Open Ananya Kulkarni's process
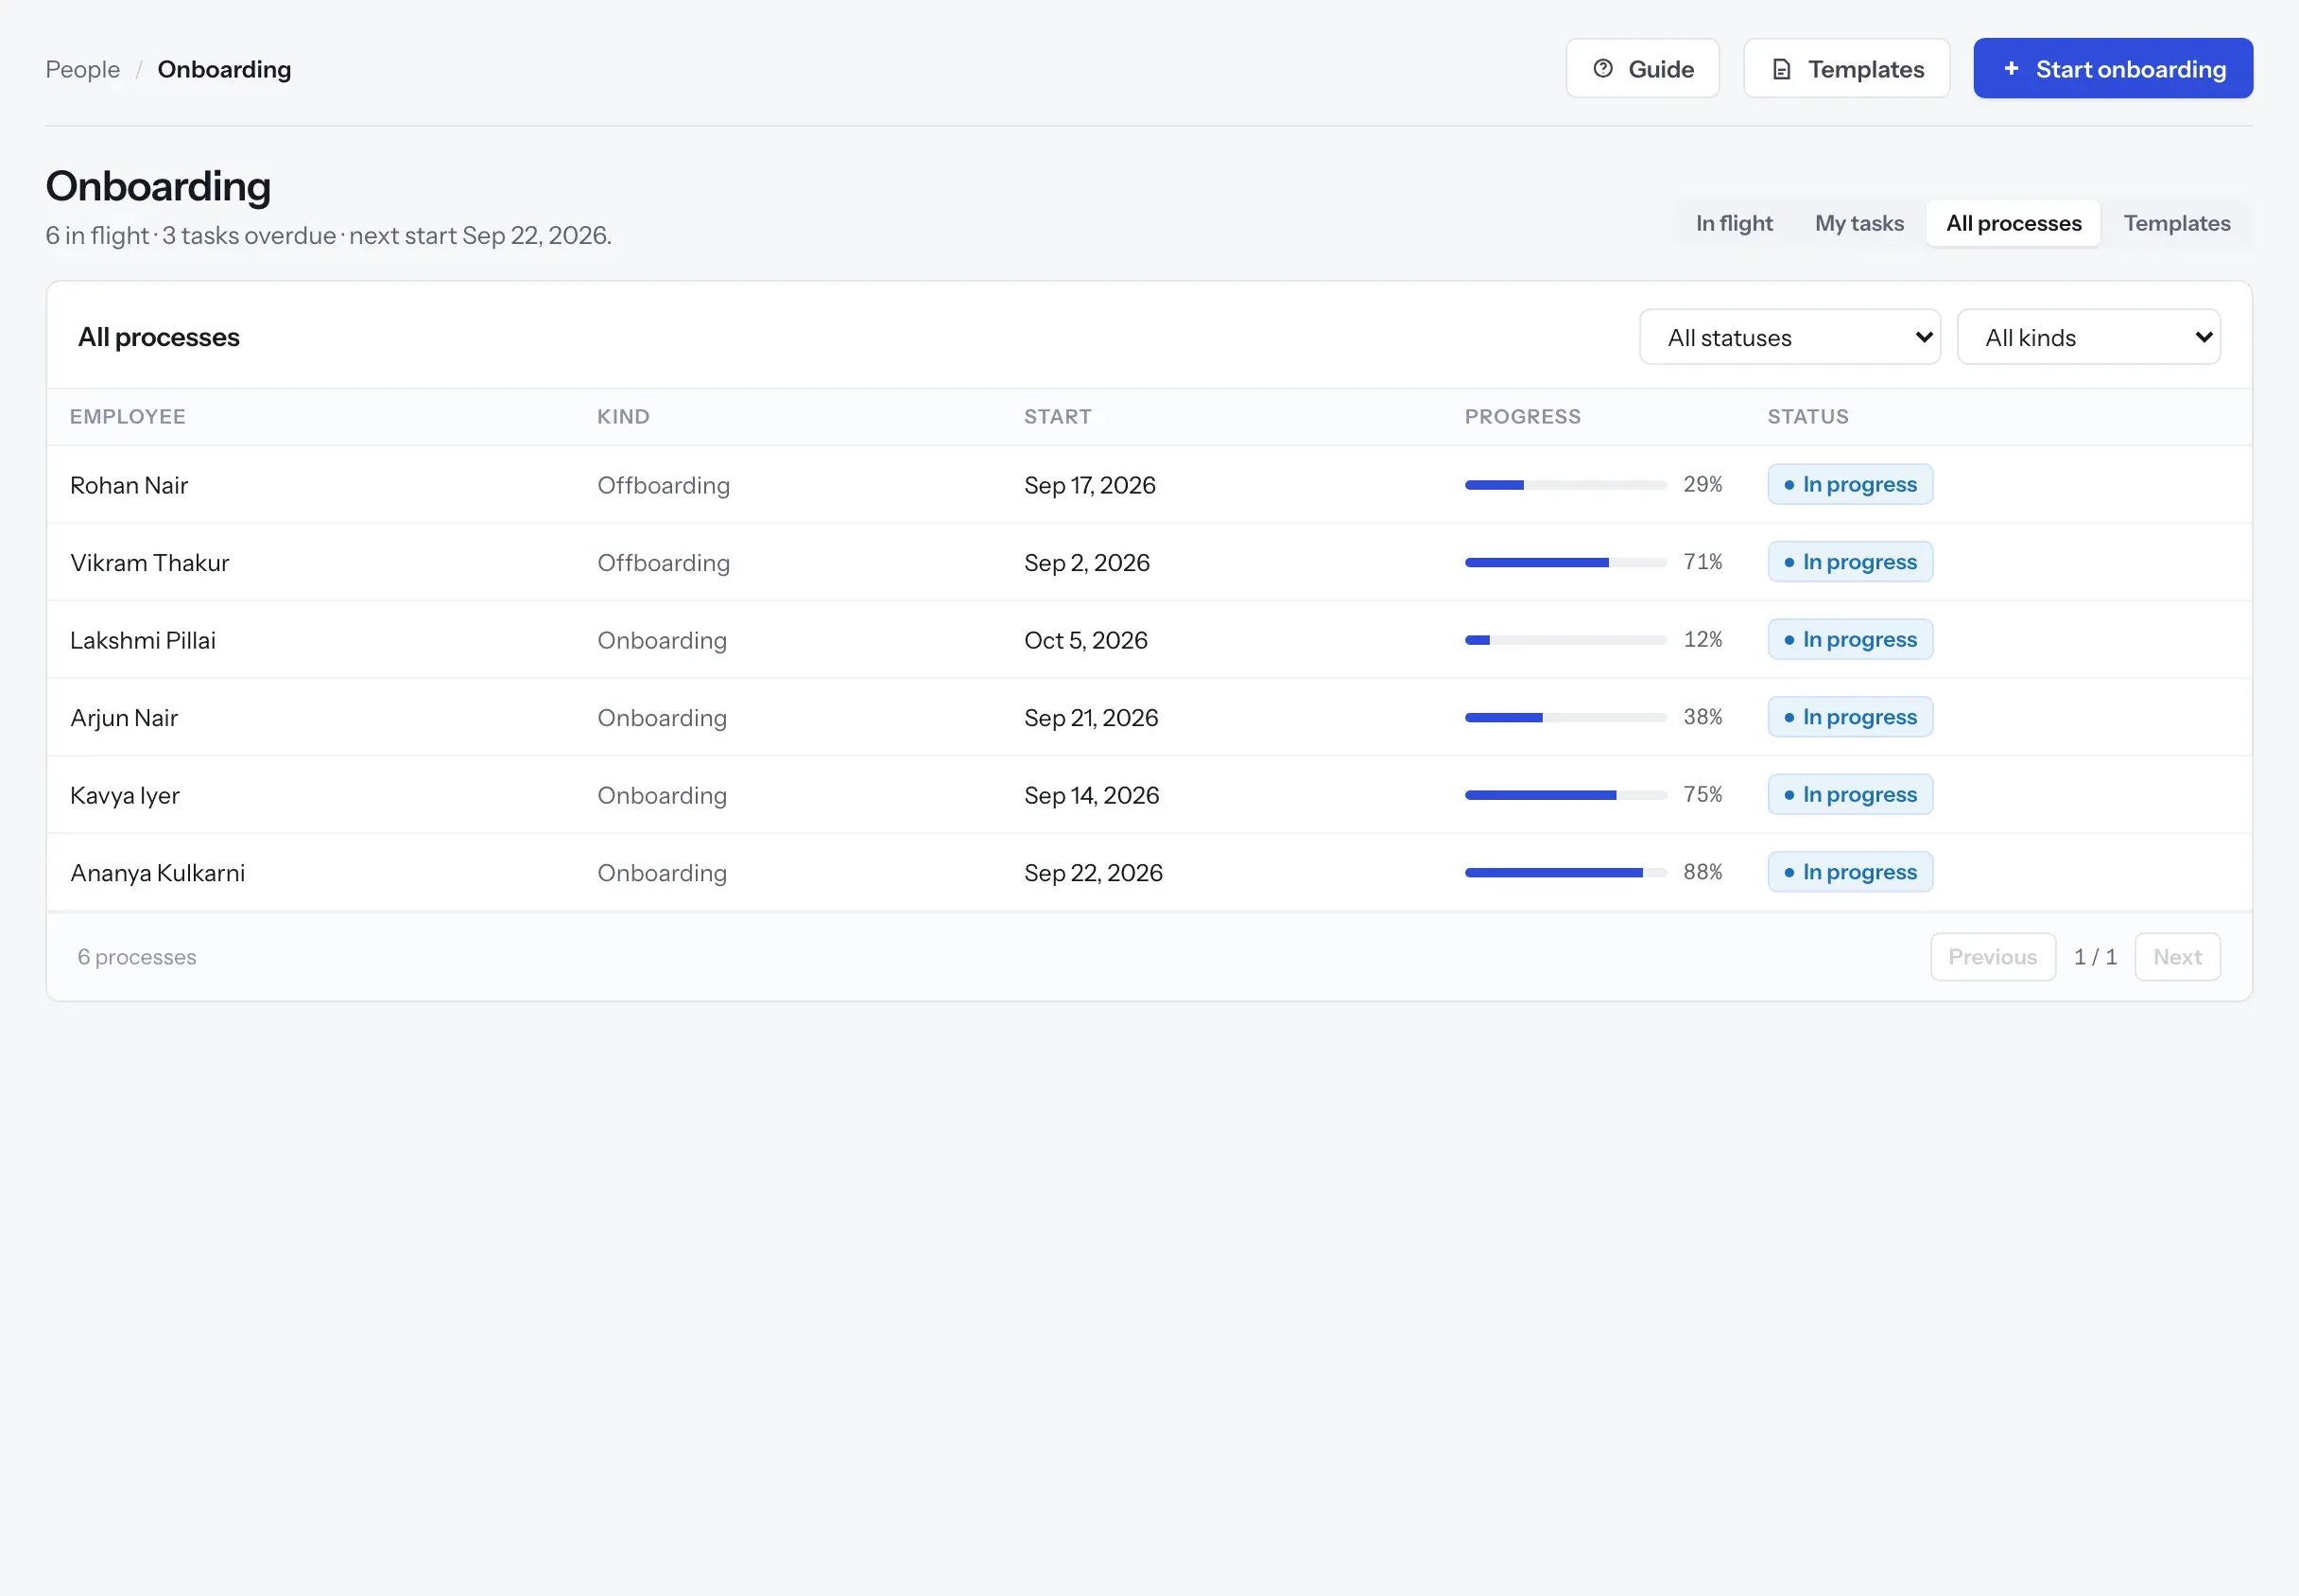The image size is (2299, 1596). point(1149,873)
